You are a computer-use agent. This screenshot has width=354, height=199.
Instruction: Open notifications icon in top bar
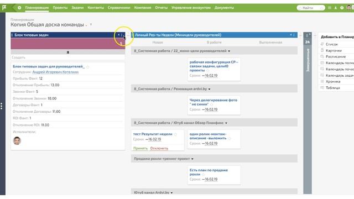coord(336,8)
